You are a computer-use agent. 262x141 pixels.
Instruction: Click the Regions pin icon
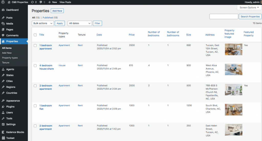pos(3,87)
